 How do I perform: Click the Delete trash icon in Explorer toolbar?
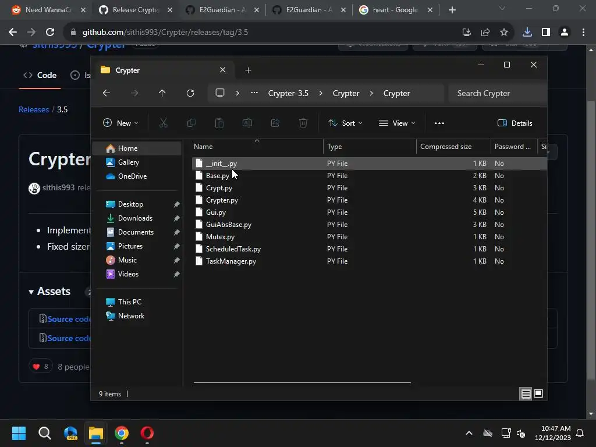pyautogui.click(x=303, y=123)
